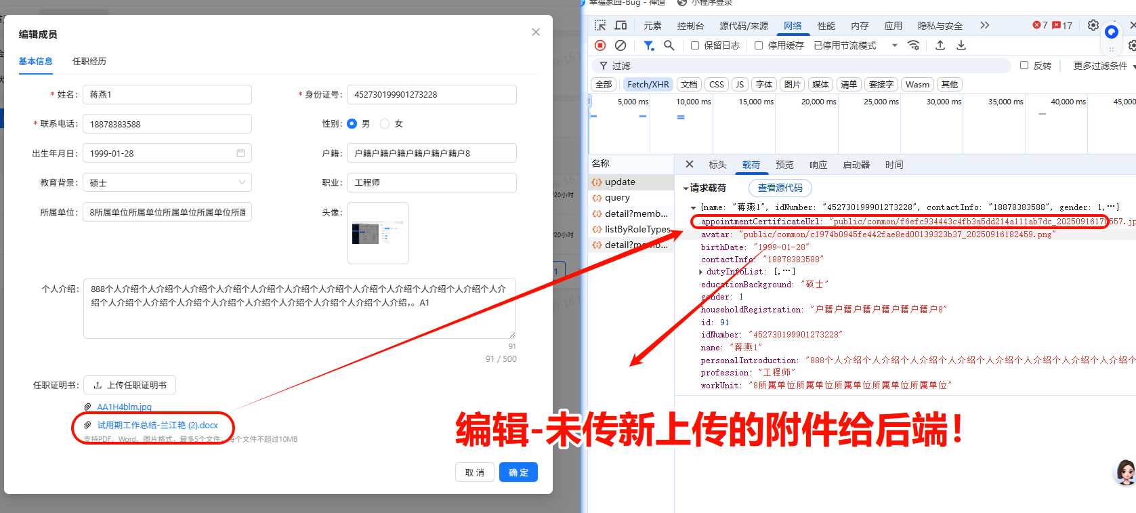Viewport: 1136px width, 513px height.
Task: Click the avatar assistant icon at bottom right
Action: click(x=1124, y=472)
